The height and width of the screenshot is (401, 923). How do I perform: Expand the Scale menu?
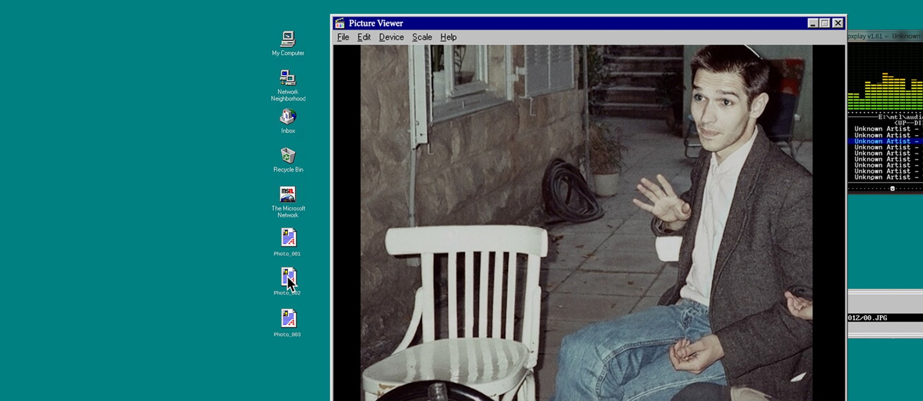(x=422, y=37)
